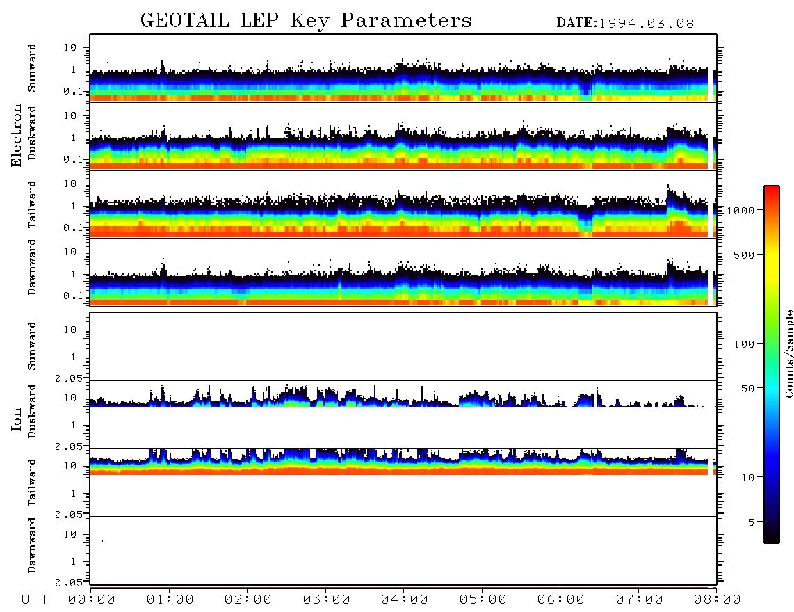The height and width of the screenshot is (612, 794).
Task: Select the Electron "Tailward" panel label
Action: coord(32,204)
